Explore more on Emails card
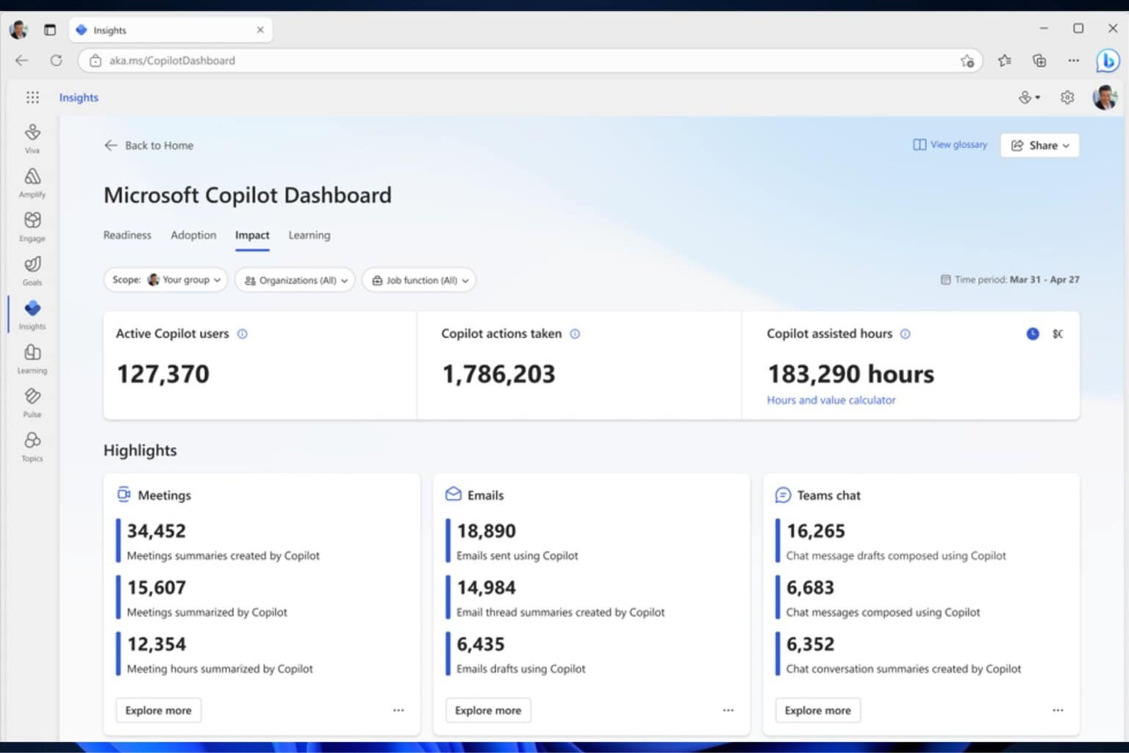This screenshot has width=1129, height=753. click(488, 710)
